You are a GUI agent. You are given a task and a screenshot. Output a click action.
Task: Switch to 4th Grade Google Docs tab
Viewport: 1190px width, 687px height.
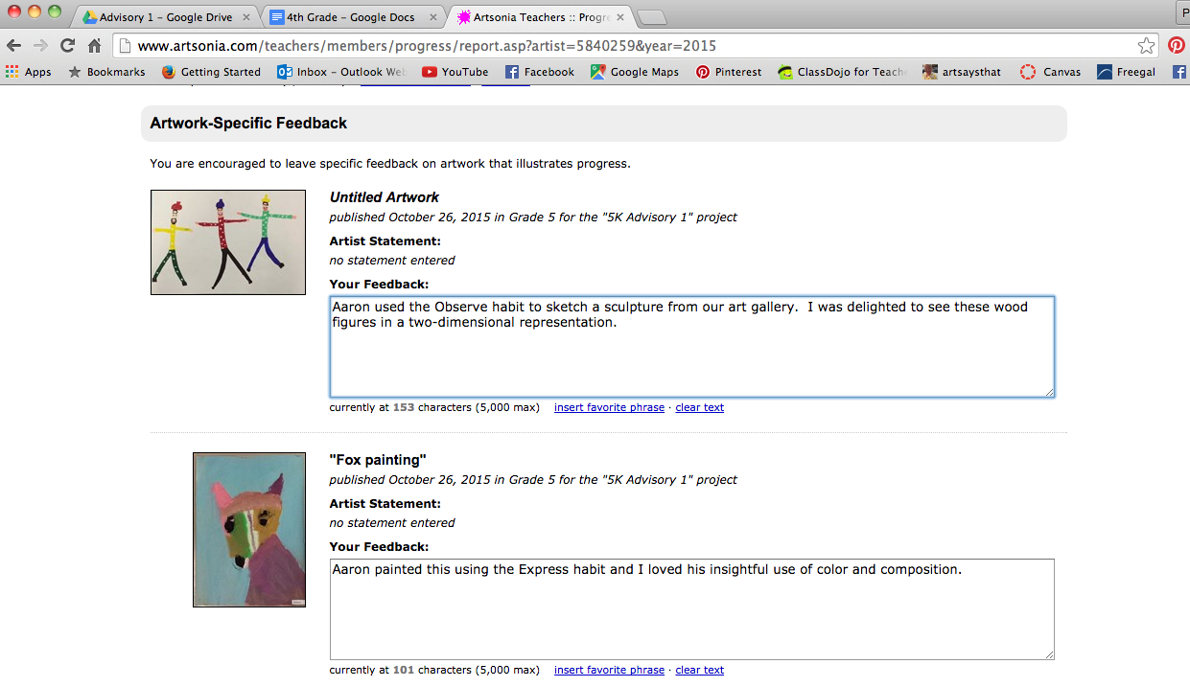coord(353,17)
